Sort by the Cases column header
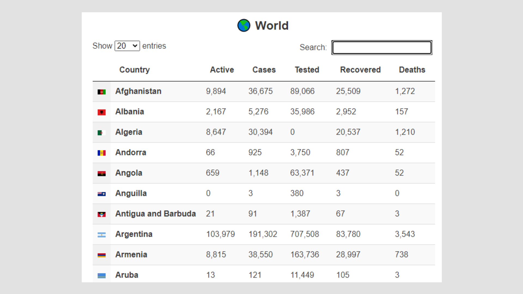The image size is (523, 294). 264,70
